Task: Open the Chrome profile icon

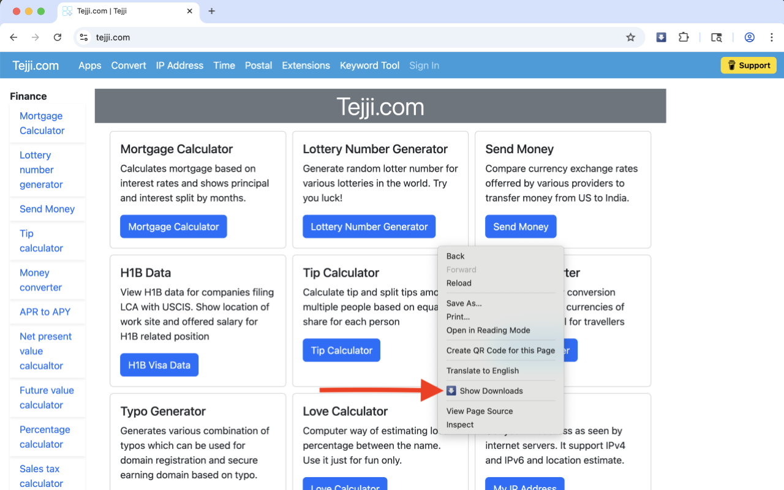Action: pyautogui.click(x=749, y=37)
